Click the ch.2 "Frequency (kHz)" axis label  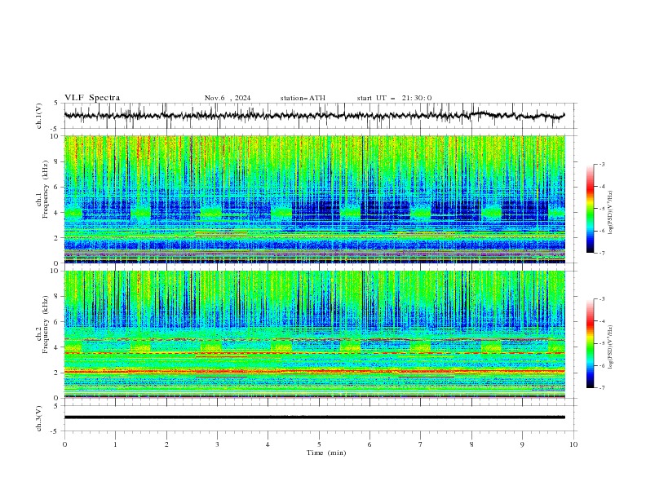point(45,324)
